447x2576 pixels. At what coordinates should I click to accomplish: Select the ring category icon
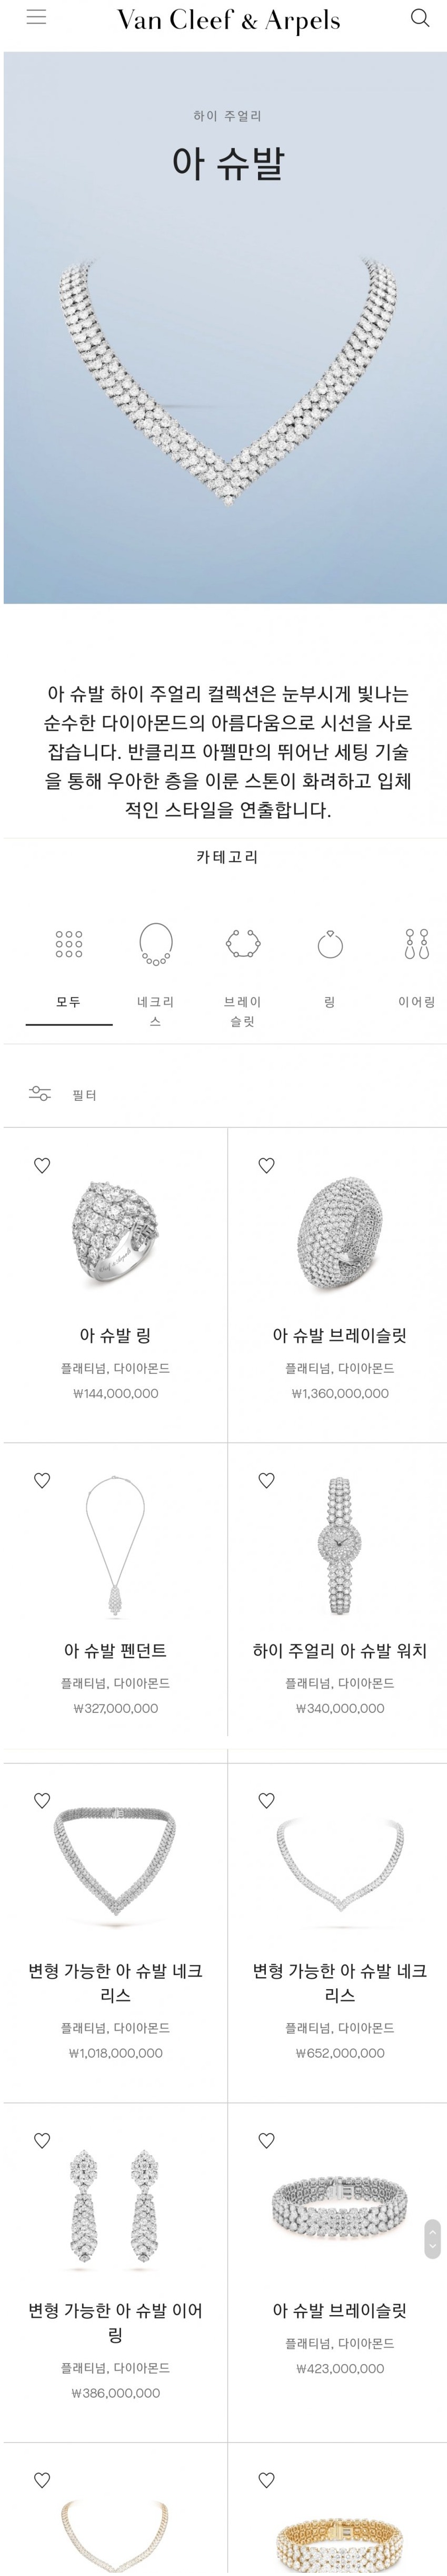[x=329, y=944]
